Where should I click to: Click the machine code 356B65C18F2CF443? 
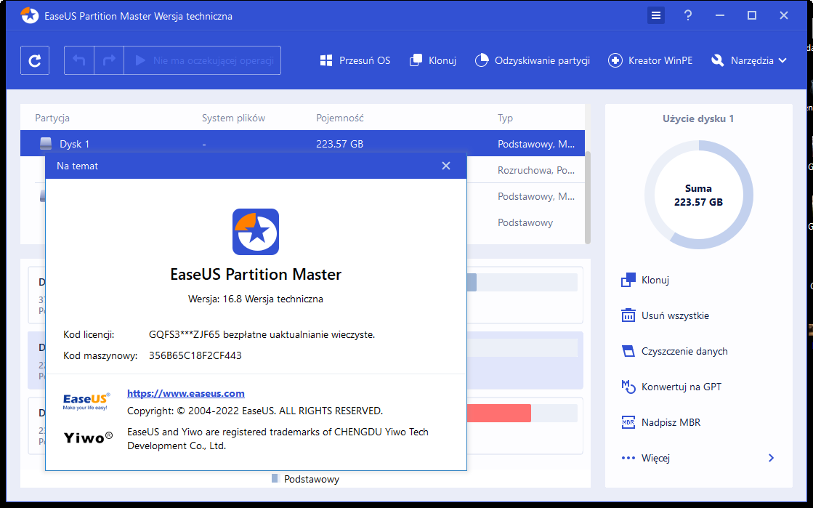(x=195, y=355)
